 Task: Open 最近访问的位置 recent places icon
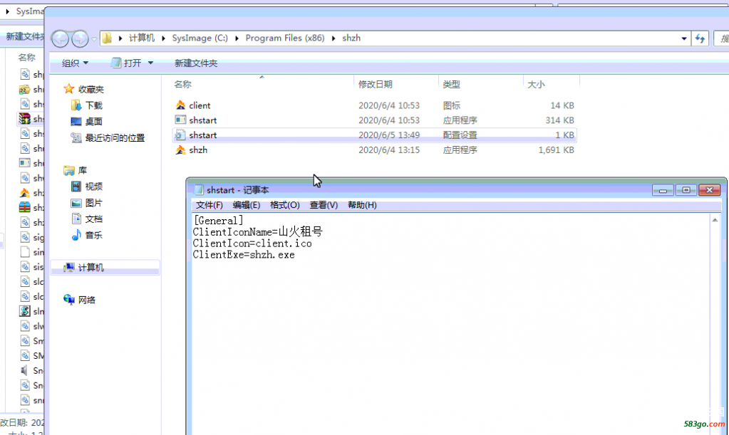76,138
